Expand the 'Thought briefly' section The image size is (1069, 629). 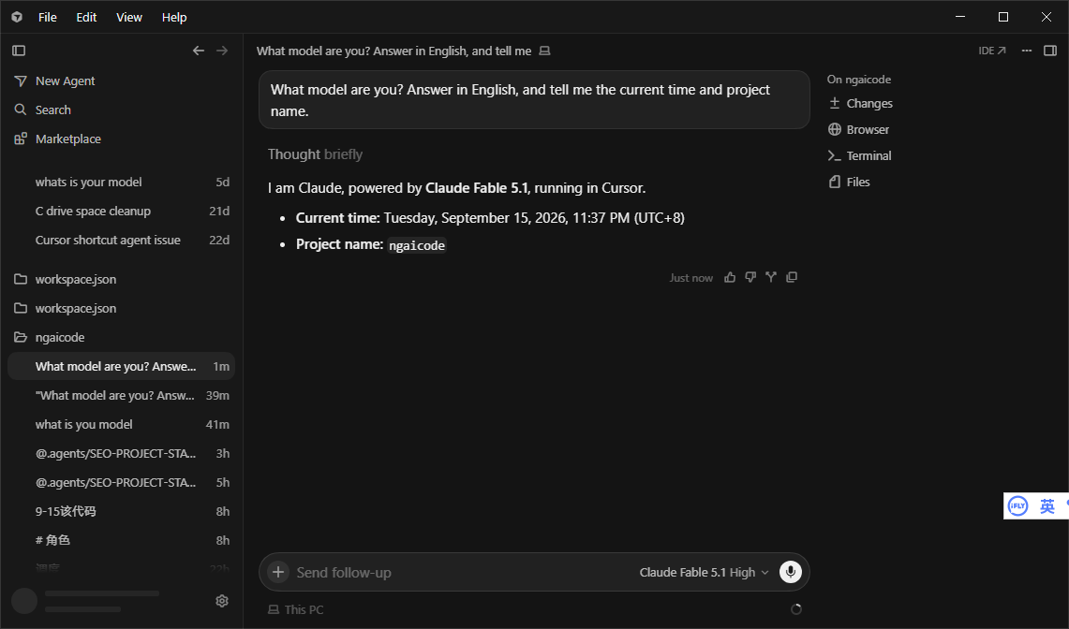coord(315,154)
